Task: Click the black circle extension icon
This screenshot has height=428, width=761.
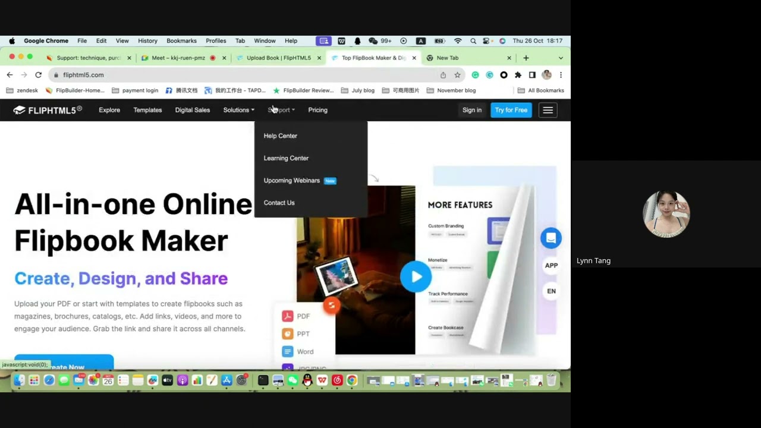Action: (504, 75)
